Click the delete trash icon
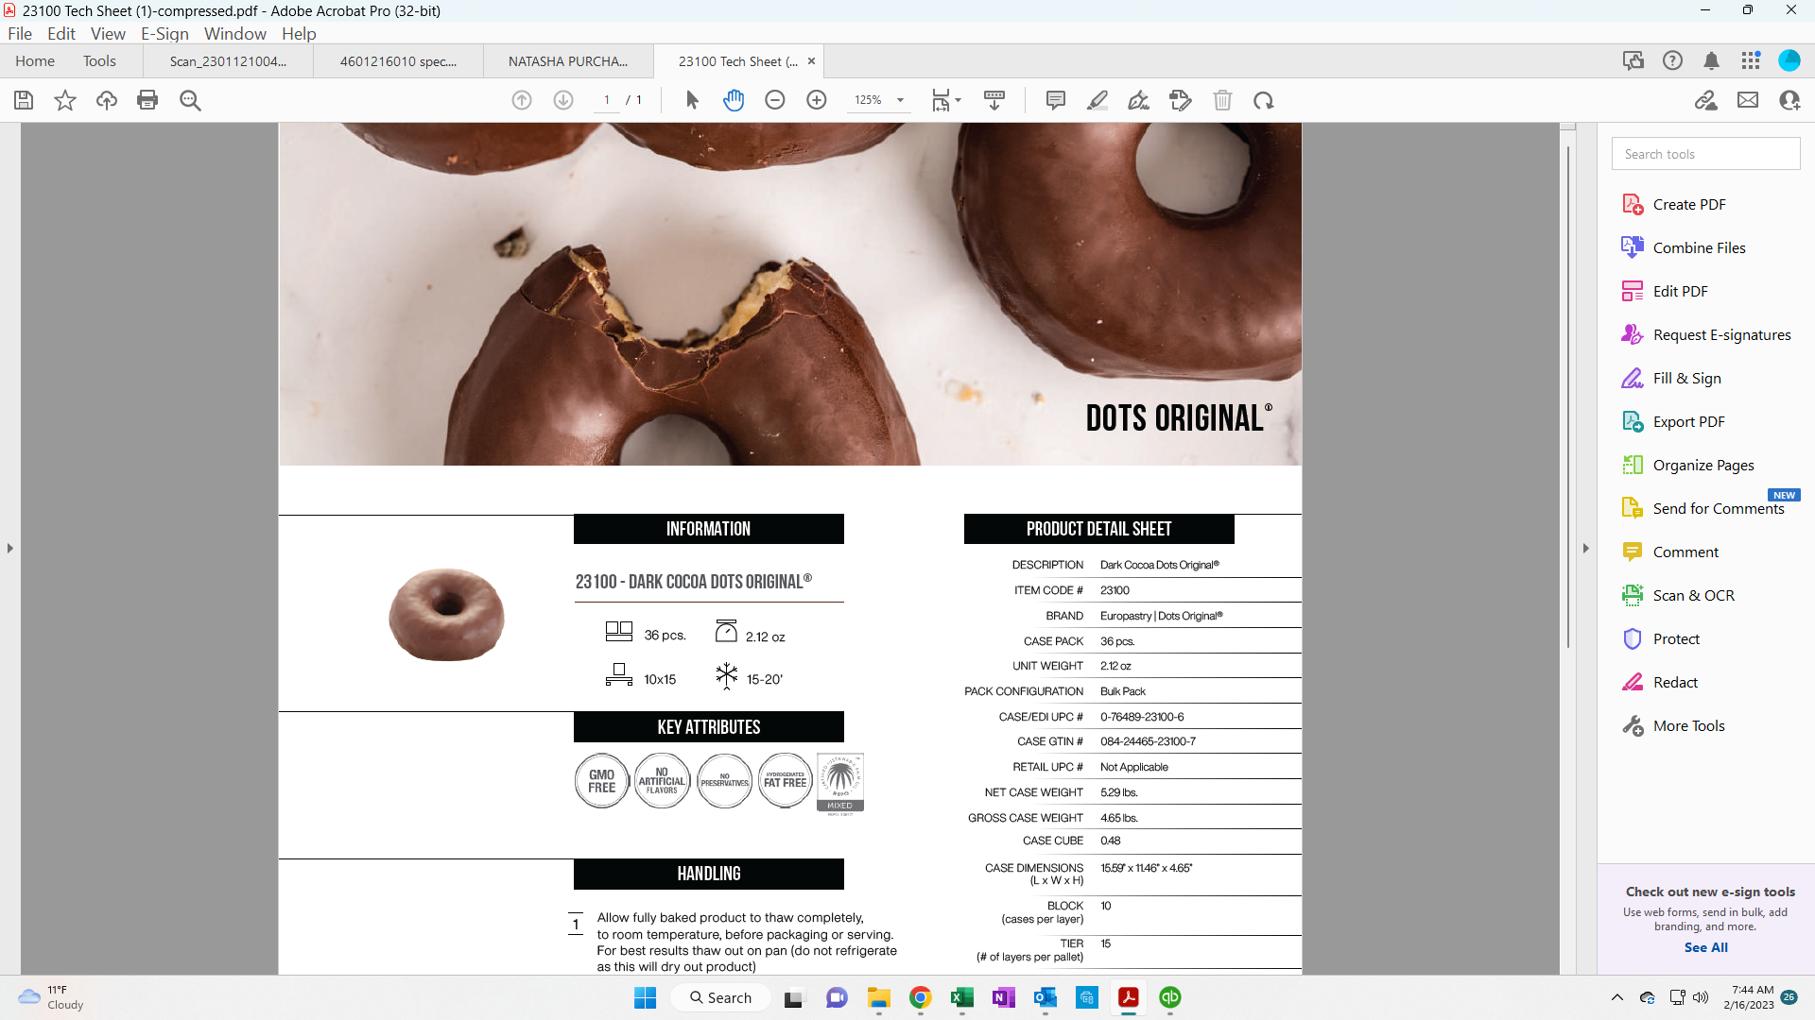Viewport: 1815px width, 1020px height. (1222, 100)
